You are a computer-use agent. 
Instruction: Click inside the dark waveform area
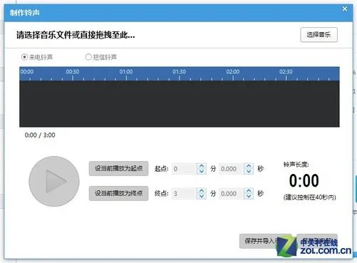180,104
